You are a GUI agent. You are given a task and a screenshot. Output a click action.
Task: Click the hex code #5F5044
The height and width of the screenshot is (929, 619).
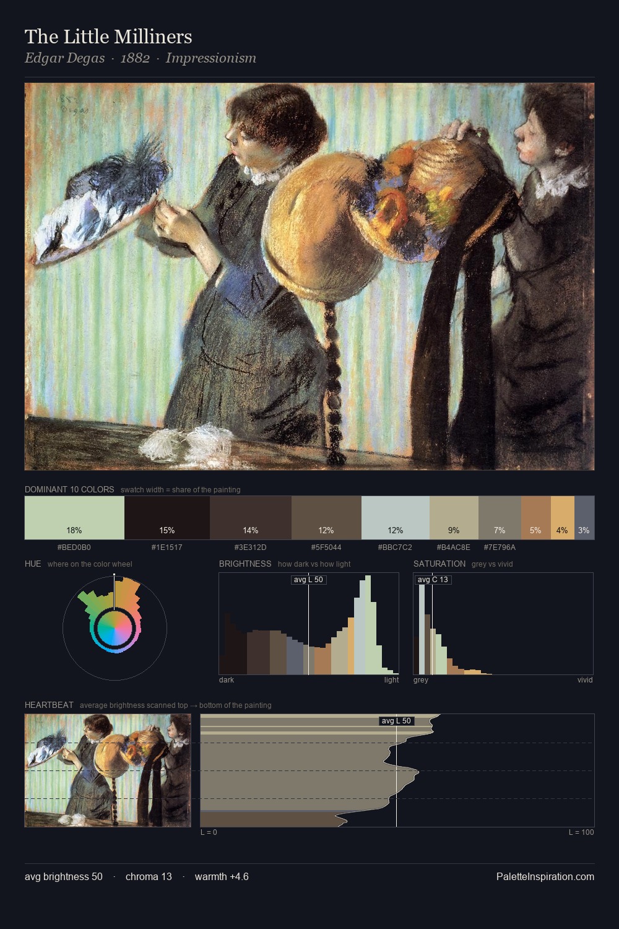point(326,547)
